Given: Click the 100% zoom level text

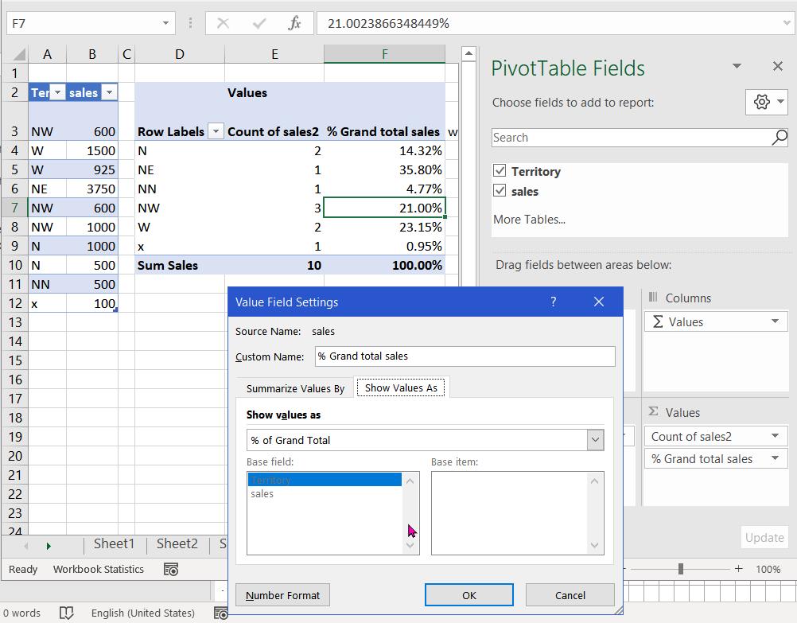Looking at the screenshot, I should tap(768, 569).
